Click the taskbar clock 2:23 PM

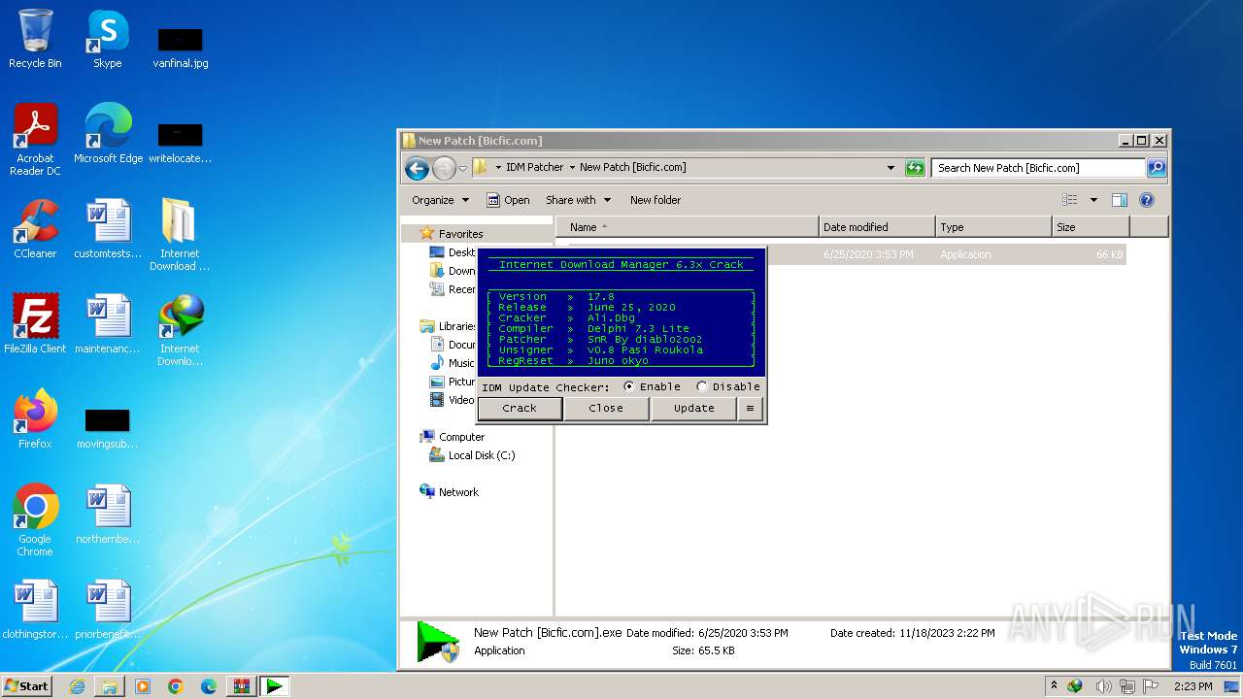click(x=1193, y=686)
